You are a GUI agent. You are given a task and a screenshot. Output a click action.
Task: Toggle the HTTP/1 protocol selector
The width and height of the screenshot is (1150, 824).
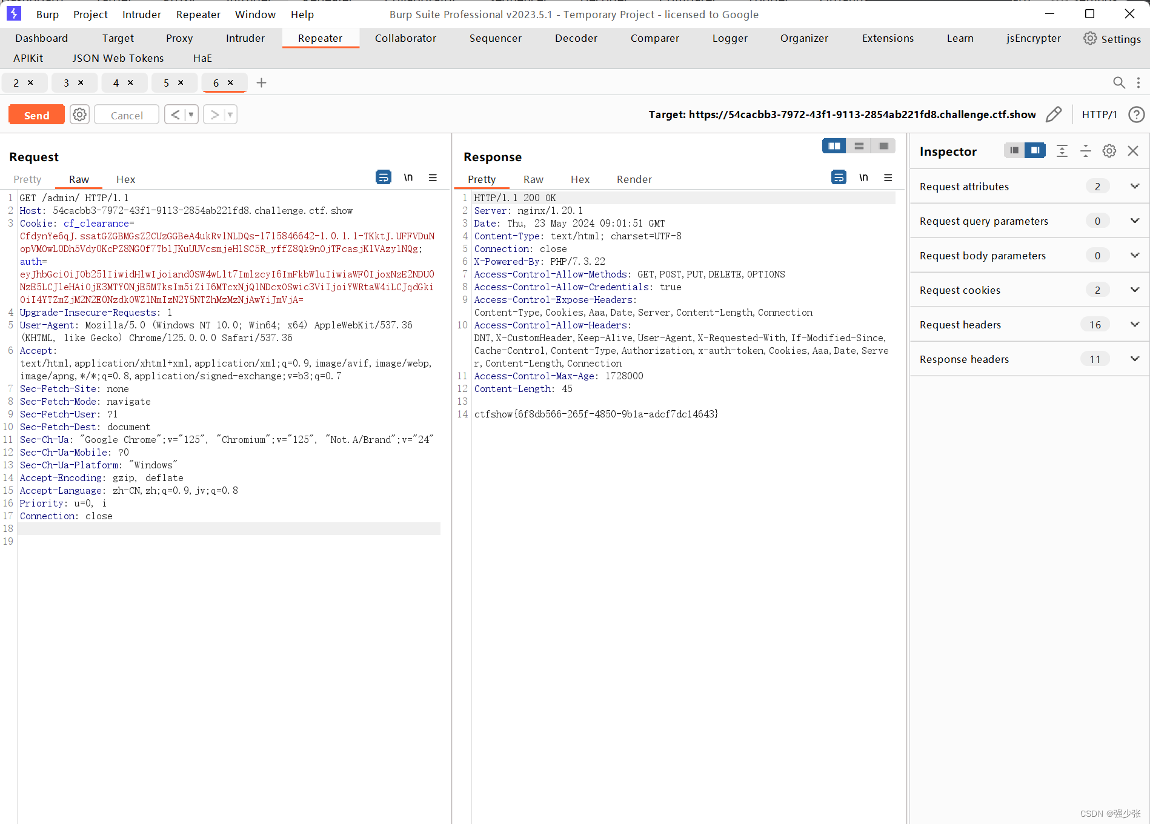click(1099, 115)
